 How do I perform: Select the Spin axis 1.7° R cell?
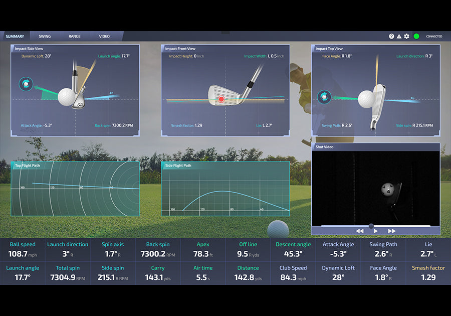(x=113, y=249)
